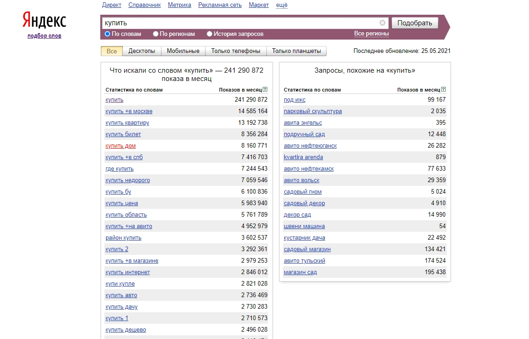Open the купить +в москве keyword link
Viewport: 529px width, 339px height.
tap(129, 111)
